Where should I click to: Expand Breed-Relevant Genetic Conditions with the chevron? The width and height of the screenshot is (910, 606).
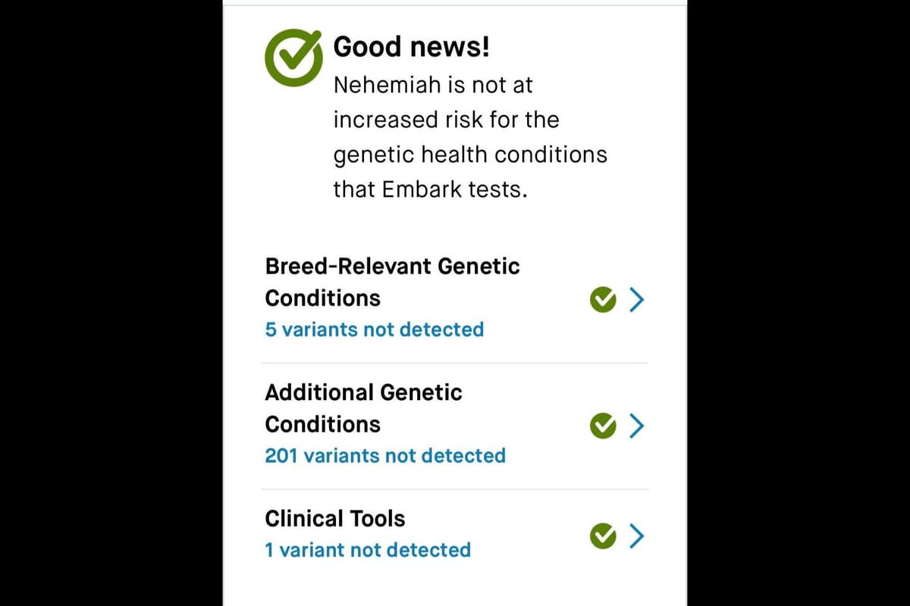point(637,300)
